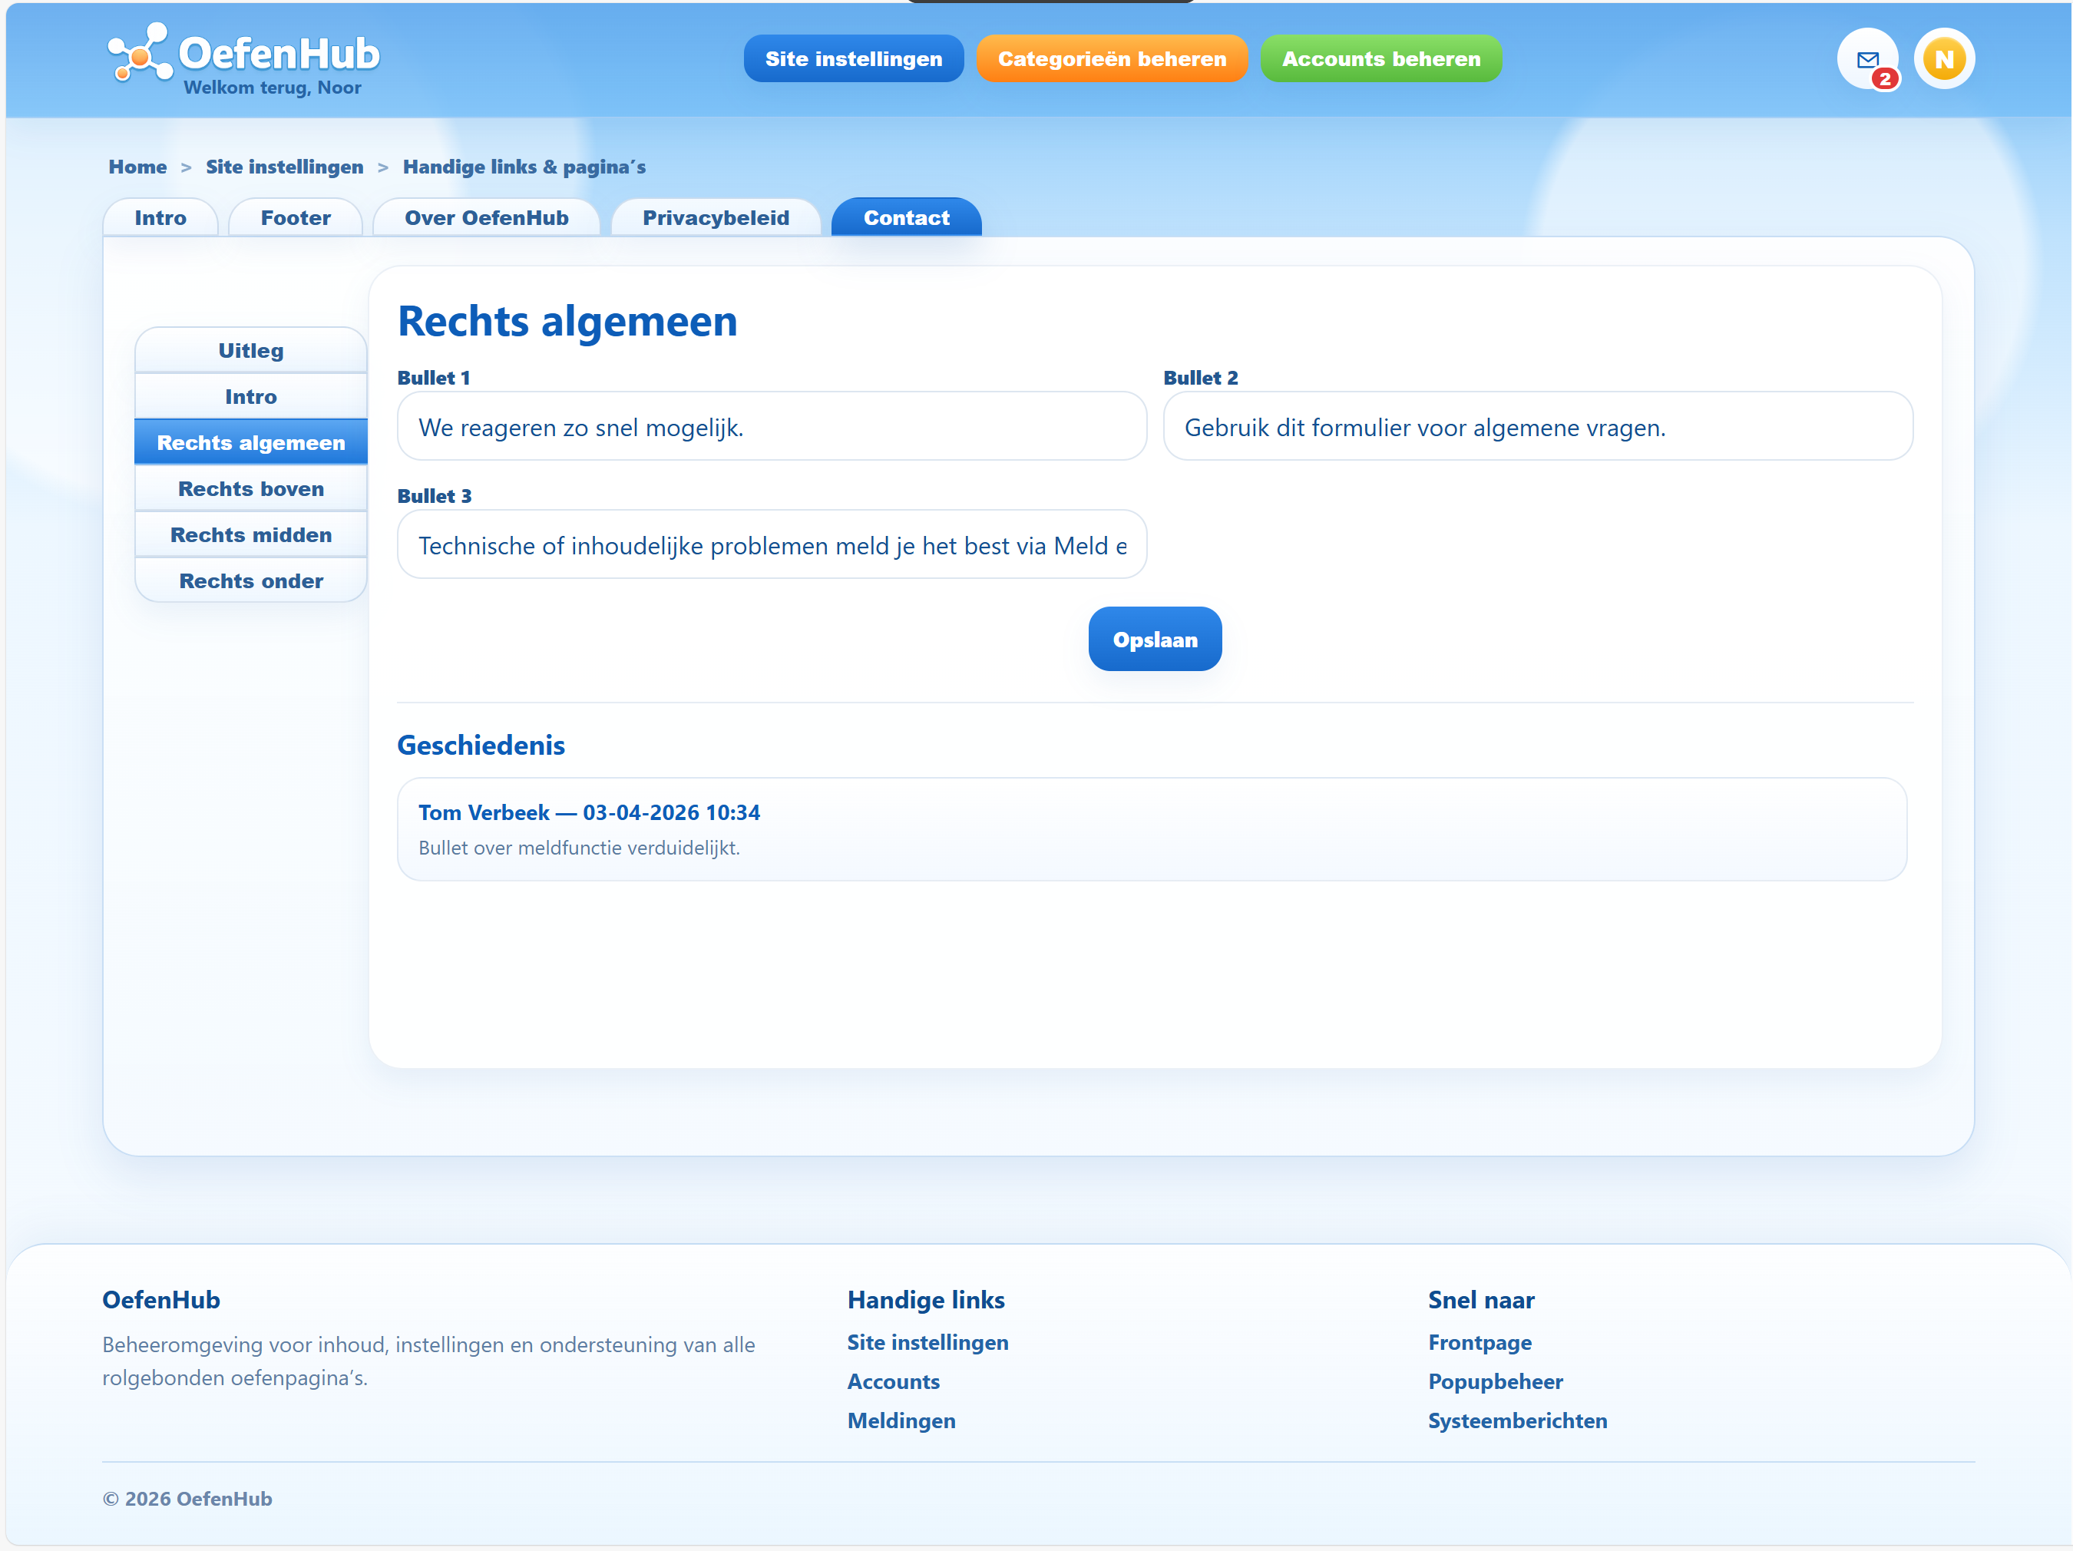Open Categorieën beheren button
The width and height of the screenshot is (2073, 1551).
[1112, 59]
